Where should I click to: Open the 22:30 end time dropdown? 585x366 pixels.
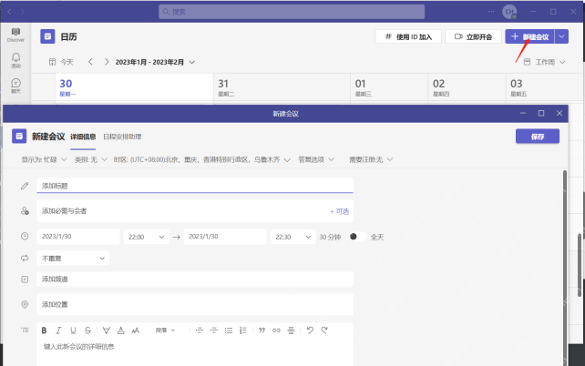292,237
